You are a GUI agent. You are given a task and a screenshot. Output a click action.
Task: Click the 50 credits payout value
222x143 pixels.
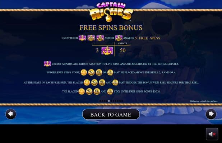coord(122,50)
